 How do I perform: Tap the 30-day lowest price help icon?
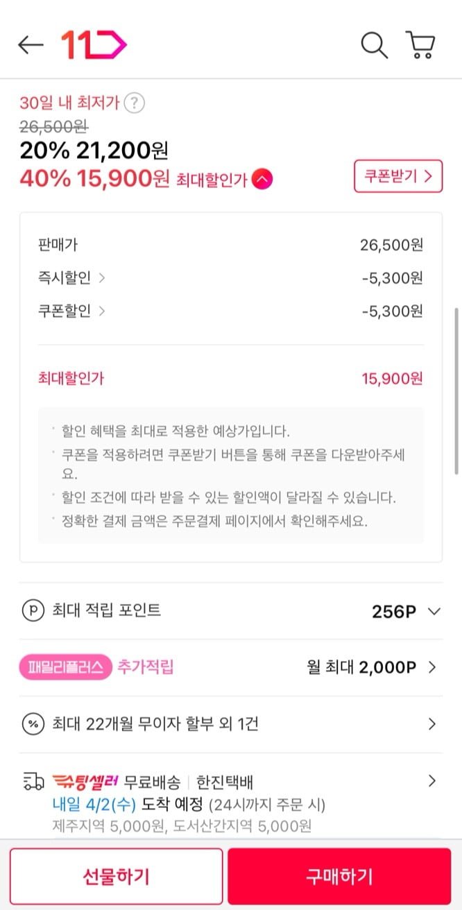pos(136,103)
